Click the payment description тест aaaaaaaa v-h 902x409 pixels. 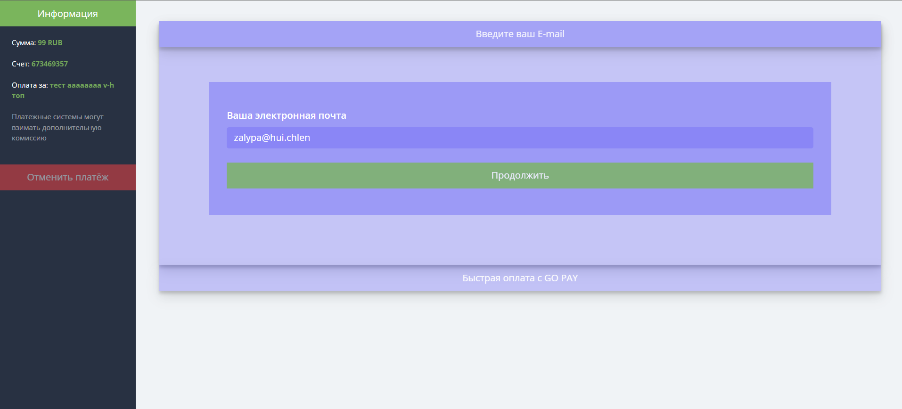click(82, 85)
